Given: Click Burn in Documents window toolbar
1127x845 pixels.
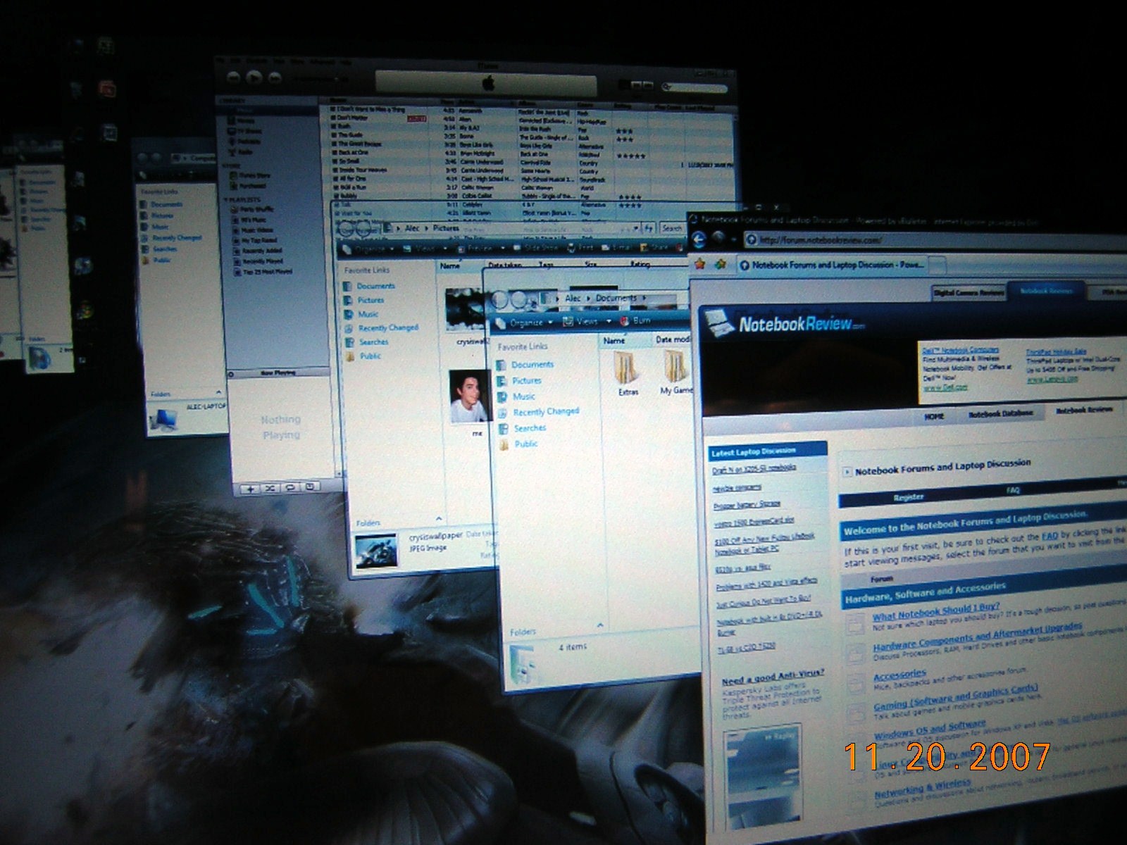Looking at the screenshot, I should point(635,320).
